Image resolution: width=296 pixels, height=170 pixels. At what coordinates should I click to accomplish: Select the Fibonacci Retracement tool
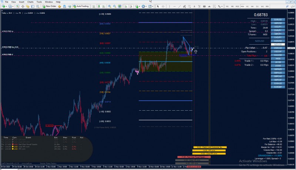(189, 6)
